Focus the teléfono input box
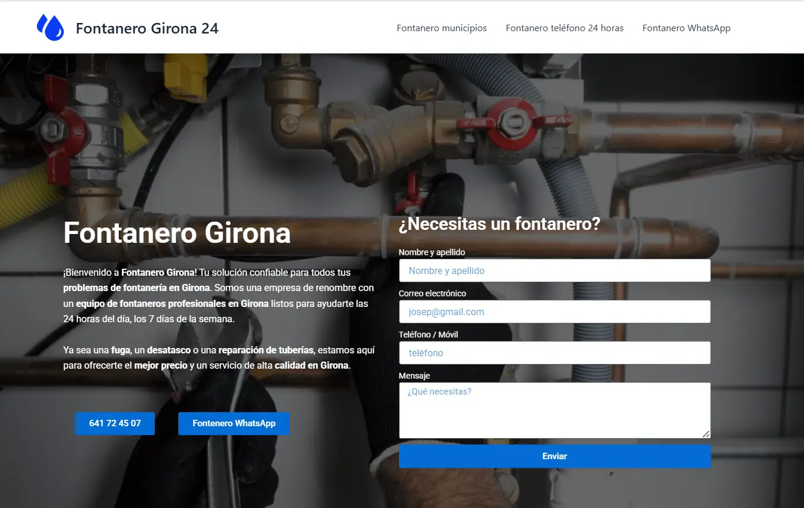This screenshot has height=508, width=804. click(x=554, y=353)
